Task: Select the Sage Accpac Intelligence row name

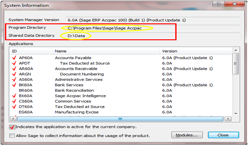Action: 80,96
